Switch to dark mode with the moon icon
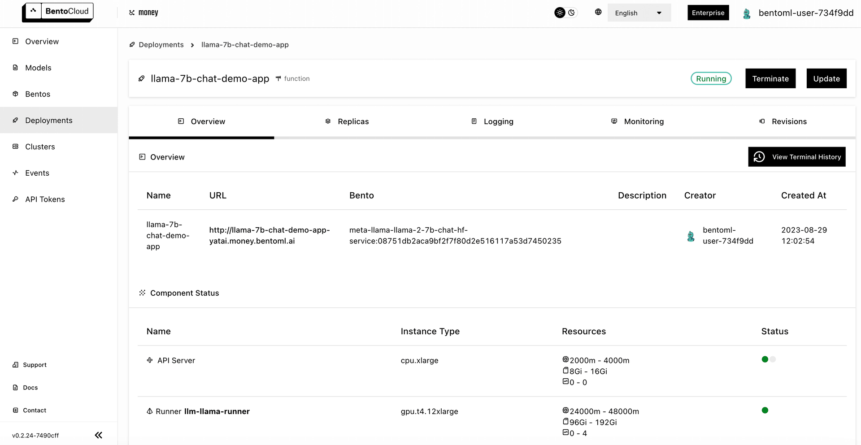 pos(572,13)
